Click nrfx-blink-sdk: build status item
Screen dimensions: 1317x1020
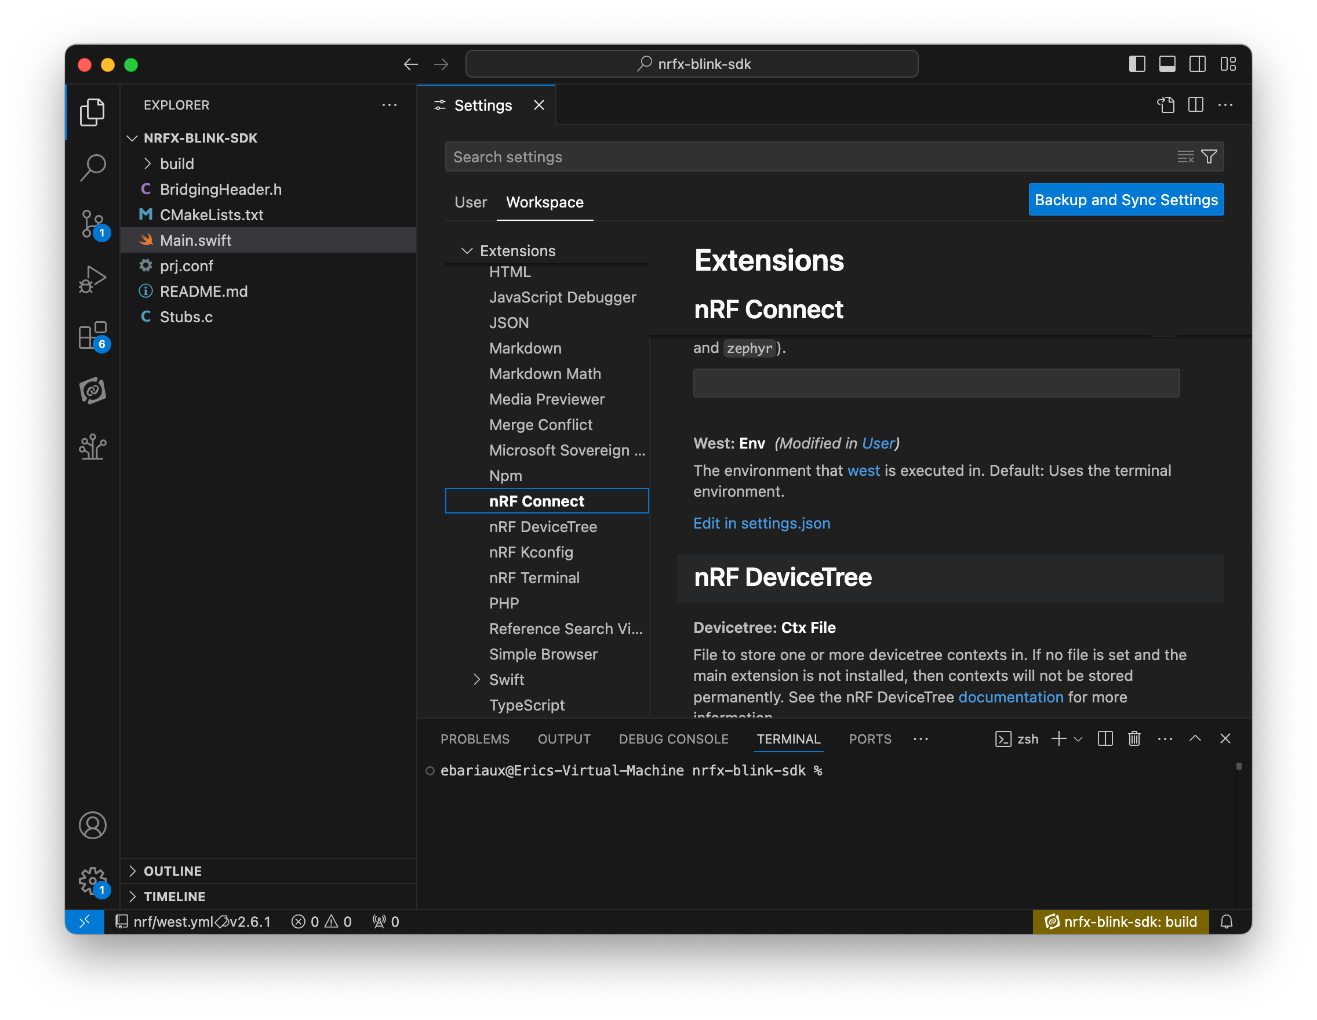point(1120,921)
